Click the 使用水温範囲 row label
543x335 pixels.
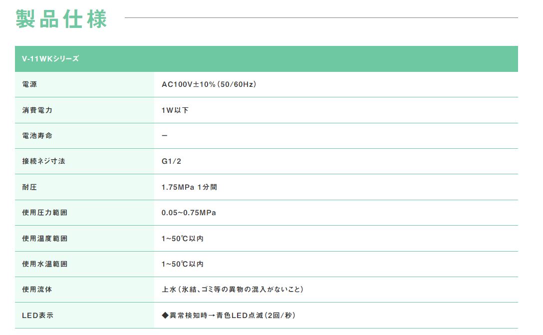[45, 264]
